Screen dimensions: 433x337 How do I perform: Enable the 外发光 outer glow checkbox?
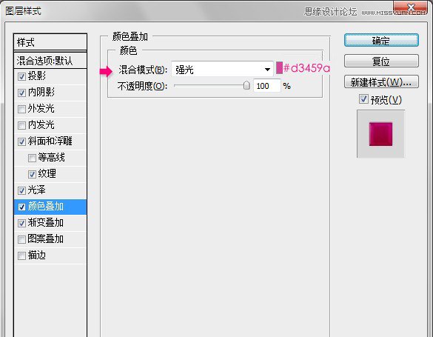(21, 109)
